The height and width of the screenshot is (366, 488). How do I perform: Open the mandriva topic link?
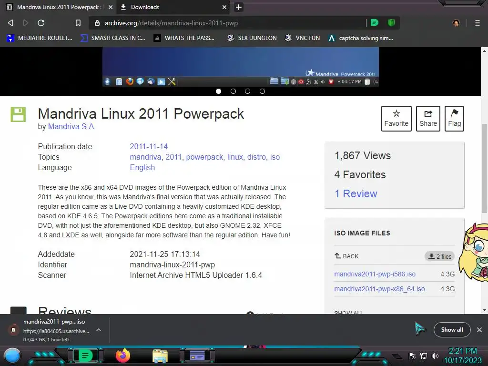(145, 157)
